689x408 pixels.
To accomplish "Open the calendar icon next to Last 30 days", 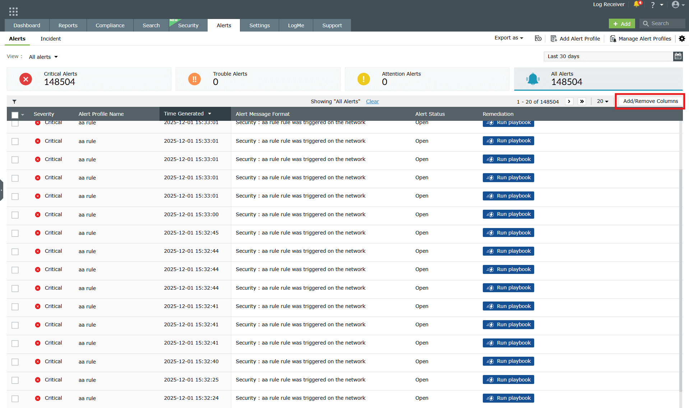I will coord(678,56).
